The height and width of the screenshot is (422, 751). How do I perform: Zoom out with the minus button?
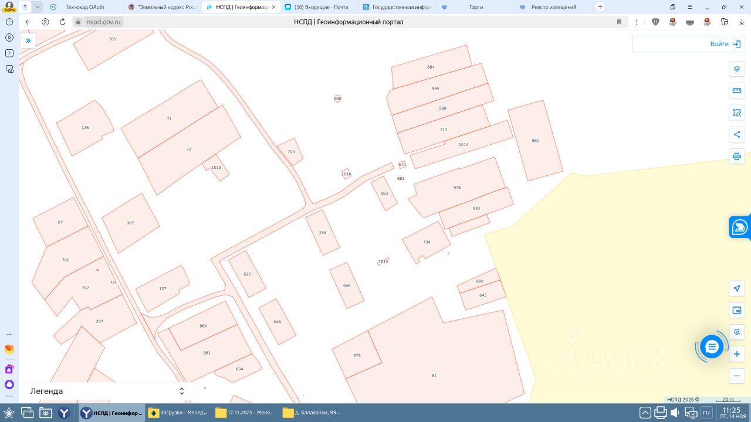click(x=737, y=376)
